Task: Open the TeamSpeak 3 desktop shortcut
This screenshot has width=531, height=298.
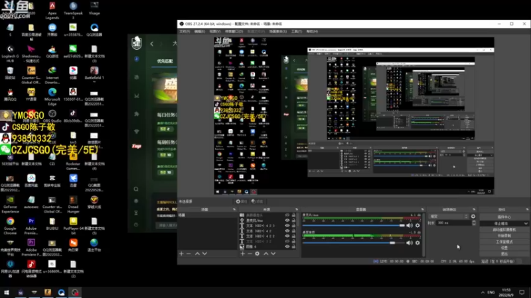Action: pos(73,11)
